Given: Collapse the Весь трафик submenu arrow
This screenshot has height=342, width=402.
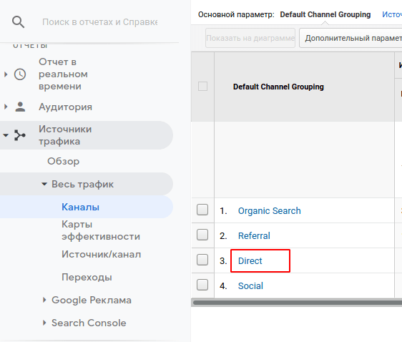Looking at the screenshot, I should pyautogui.click(x=44, y=184).
